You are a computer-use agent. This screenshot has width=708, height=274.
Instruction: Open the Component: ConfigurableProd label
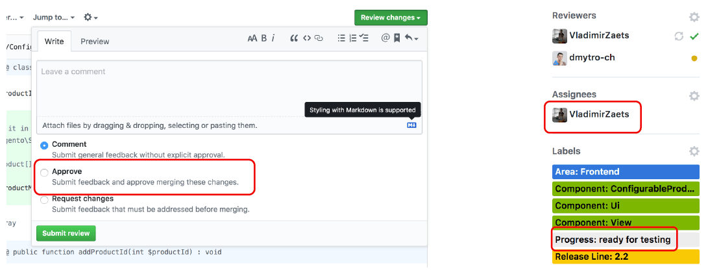tap(626, 189)
